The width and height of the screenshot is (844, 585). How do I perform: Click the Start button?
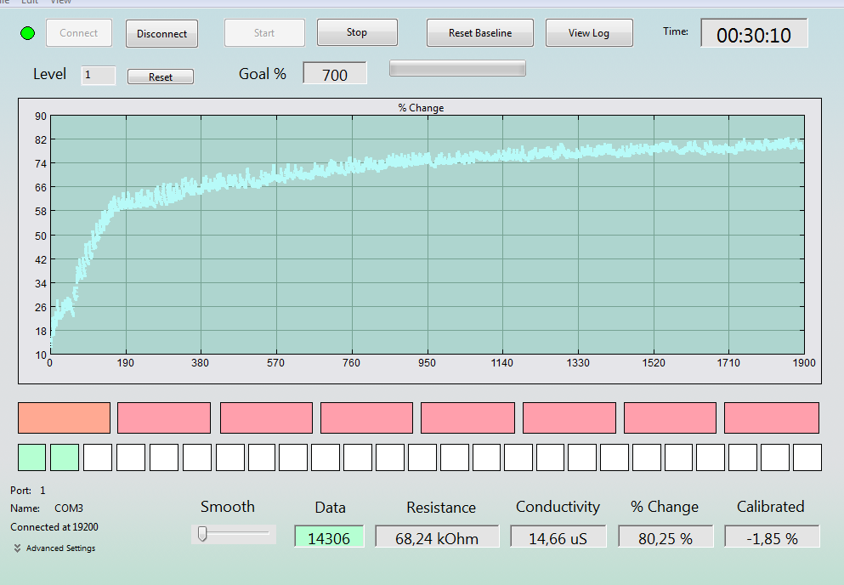coord(264,33)
